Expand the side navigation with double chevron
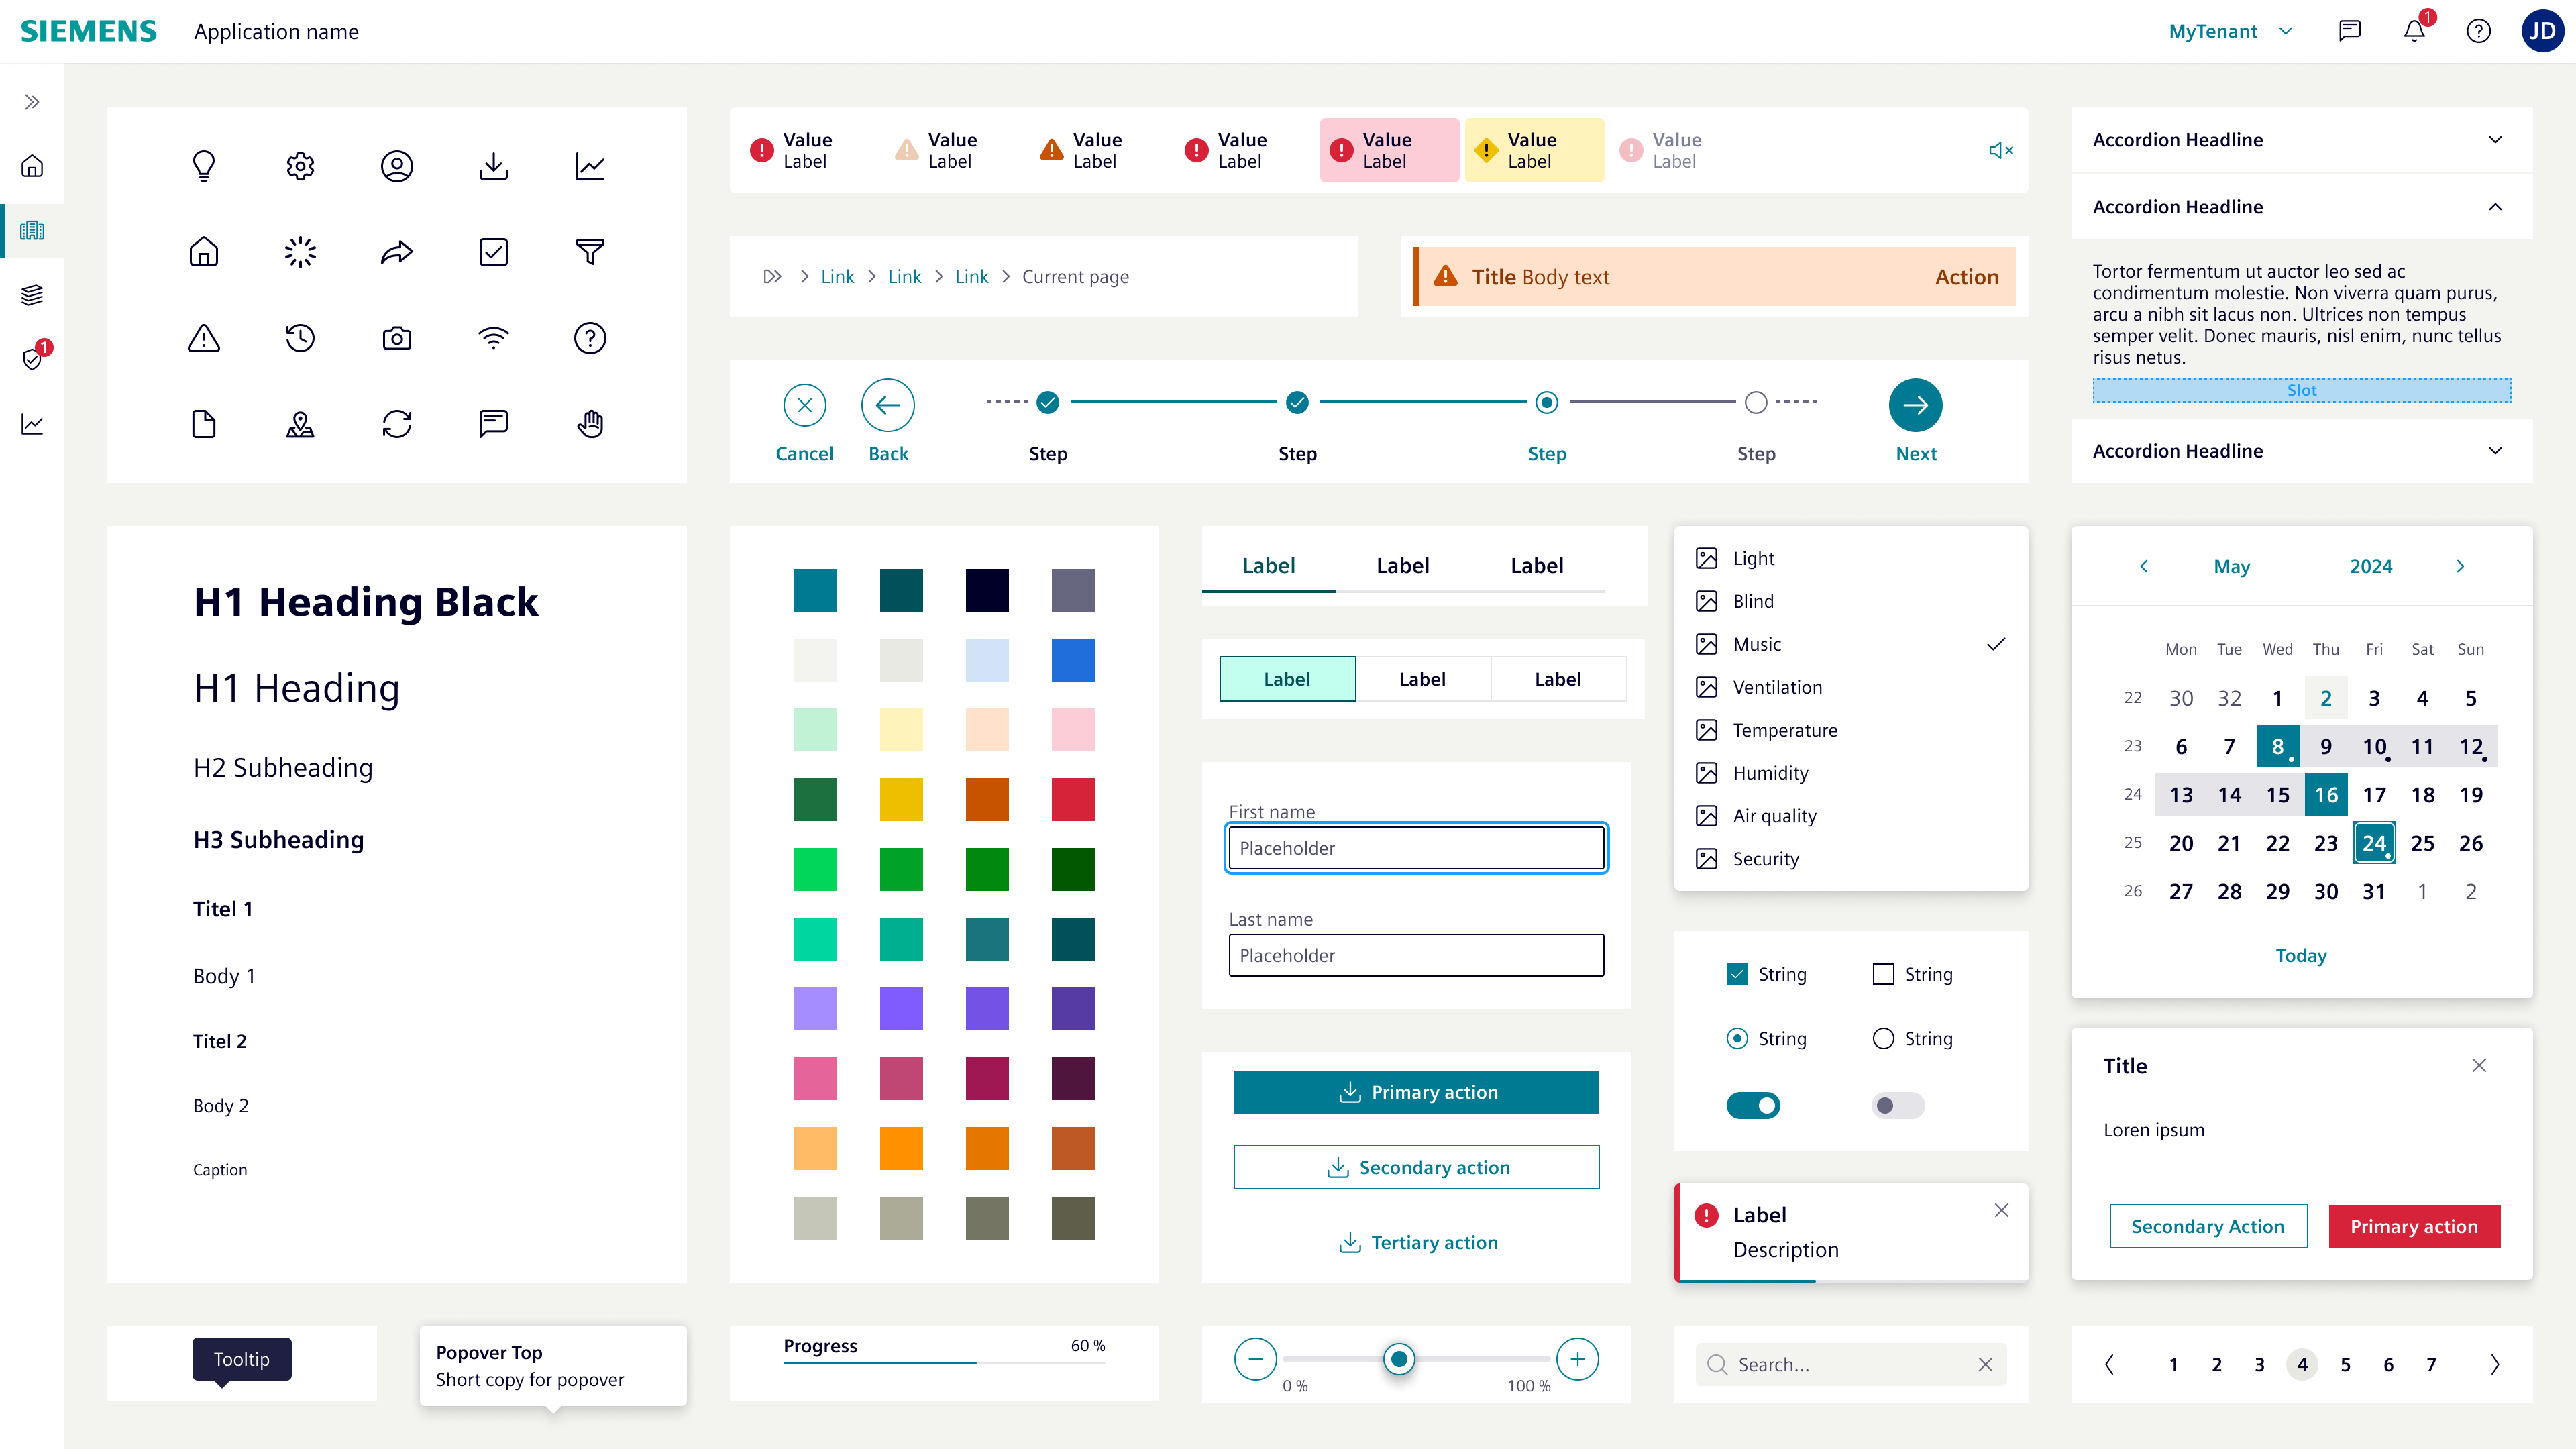 [x=33, y=102]
